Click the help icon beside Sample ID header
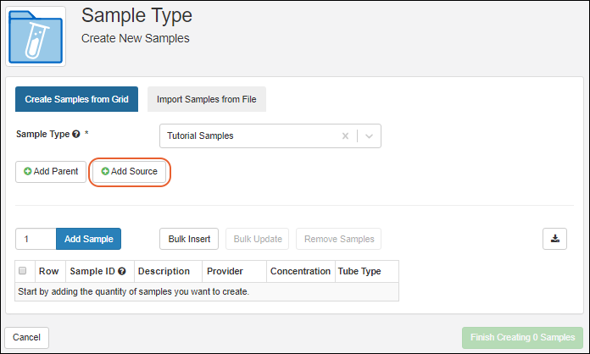This screenshot has width=590, height=354. [x=122, y=272]
